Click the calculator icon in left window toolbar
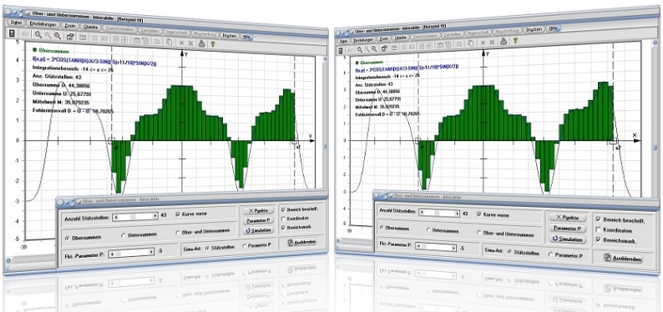This screenshot has width=663, height=312. click(13, 33)
